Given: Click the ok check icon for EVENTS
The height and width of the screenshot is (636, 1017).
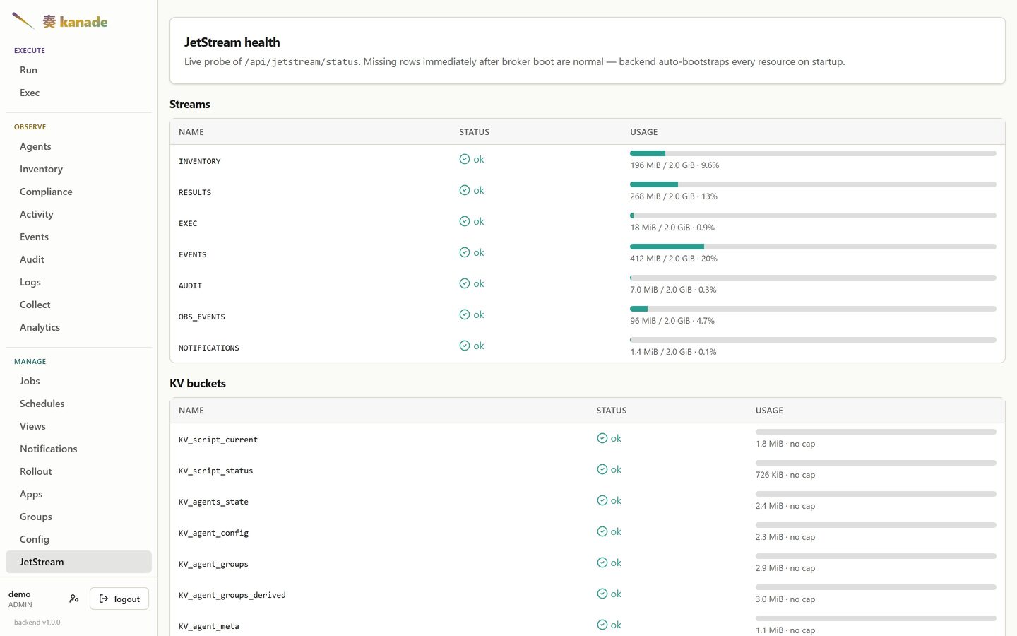Looking at the screenshot, I should pyautogui.click(x=465, y=252).
